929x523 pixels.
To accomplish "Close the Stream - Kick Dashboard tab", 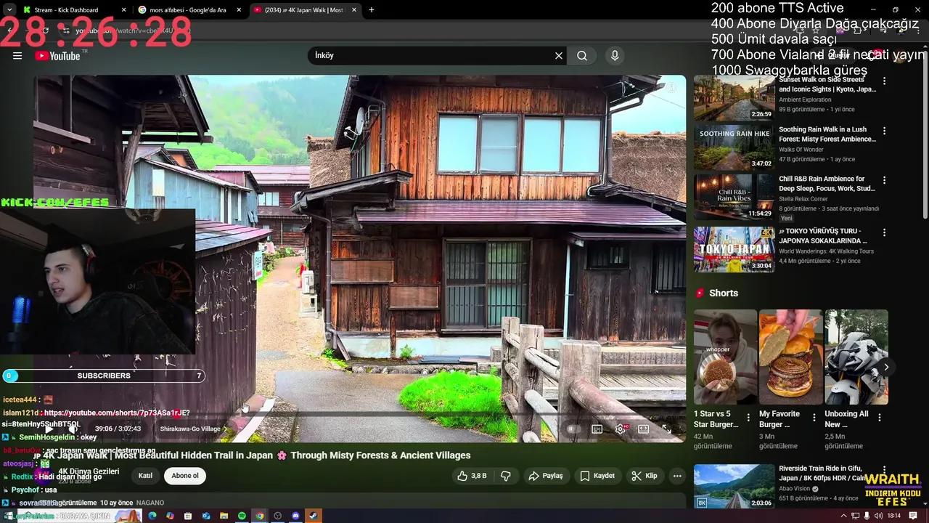I will click(123, 10).
